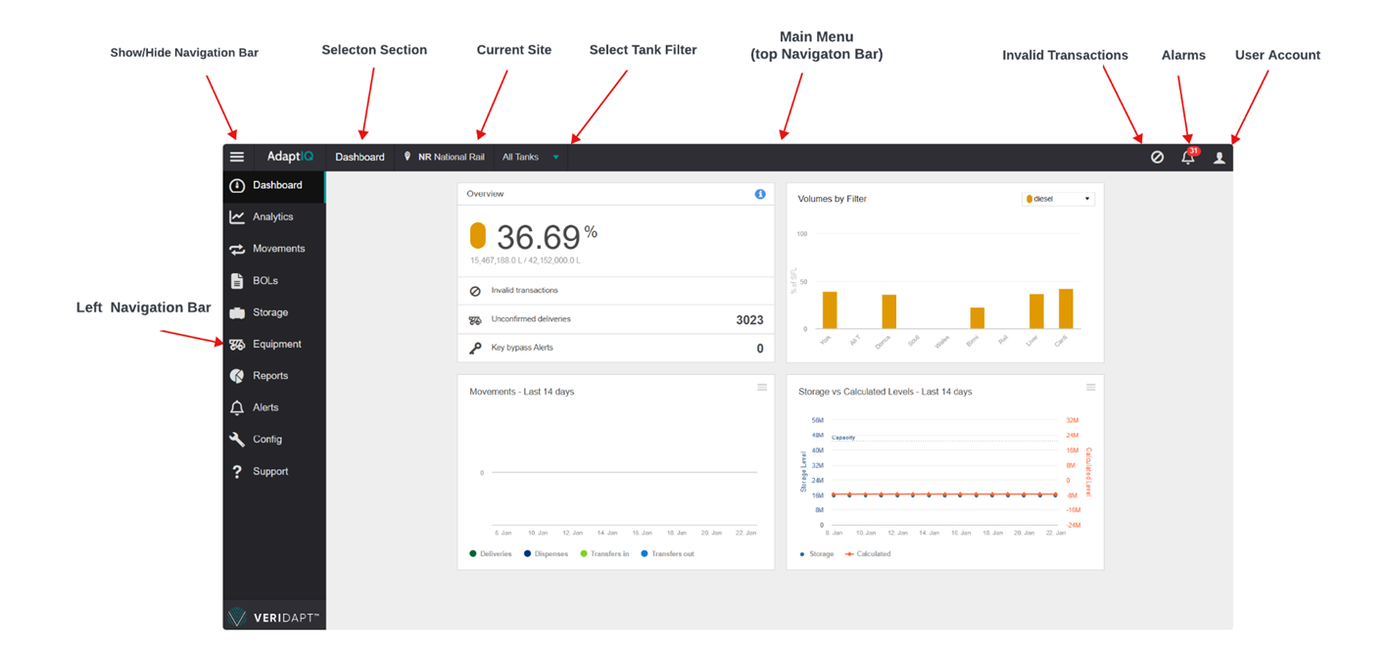Open Storage vs Calculated chart menu
The image size is (1389, 660).
click(1090, 388)
